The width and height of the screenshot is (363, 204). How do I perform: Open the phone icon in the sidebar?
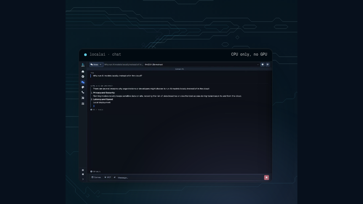click(83, 92)
